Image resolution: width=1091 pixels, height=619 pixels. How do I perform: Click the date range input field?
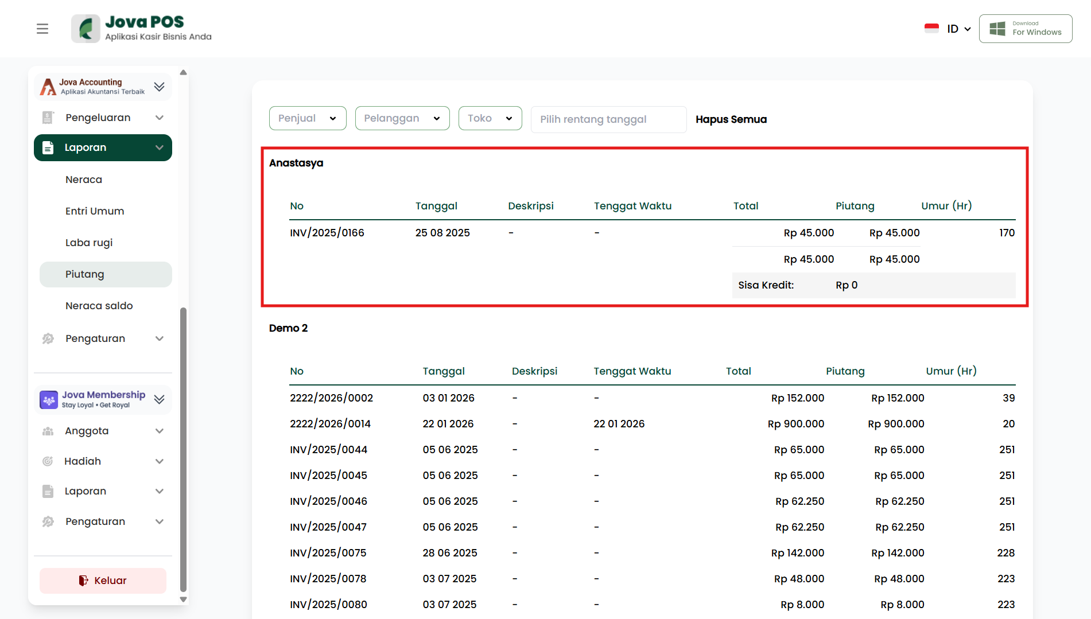pos(608,119)
